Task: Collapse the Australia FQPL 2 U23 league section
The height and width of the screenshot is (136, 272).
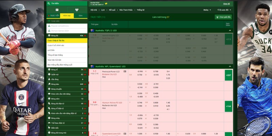Action: [x=230, y=31]
